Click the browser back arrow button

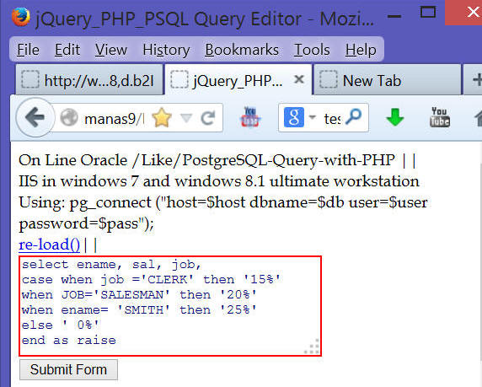(35, 117)
